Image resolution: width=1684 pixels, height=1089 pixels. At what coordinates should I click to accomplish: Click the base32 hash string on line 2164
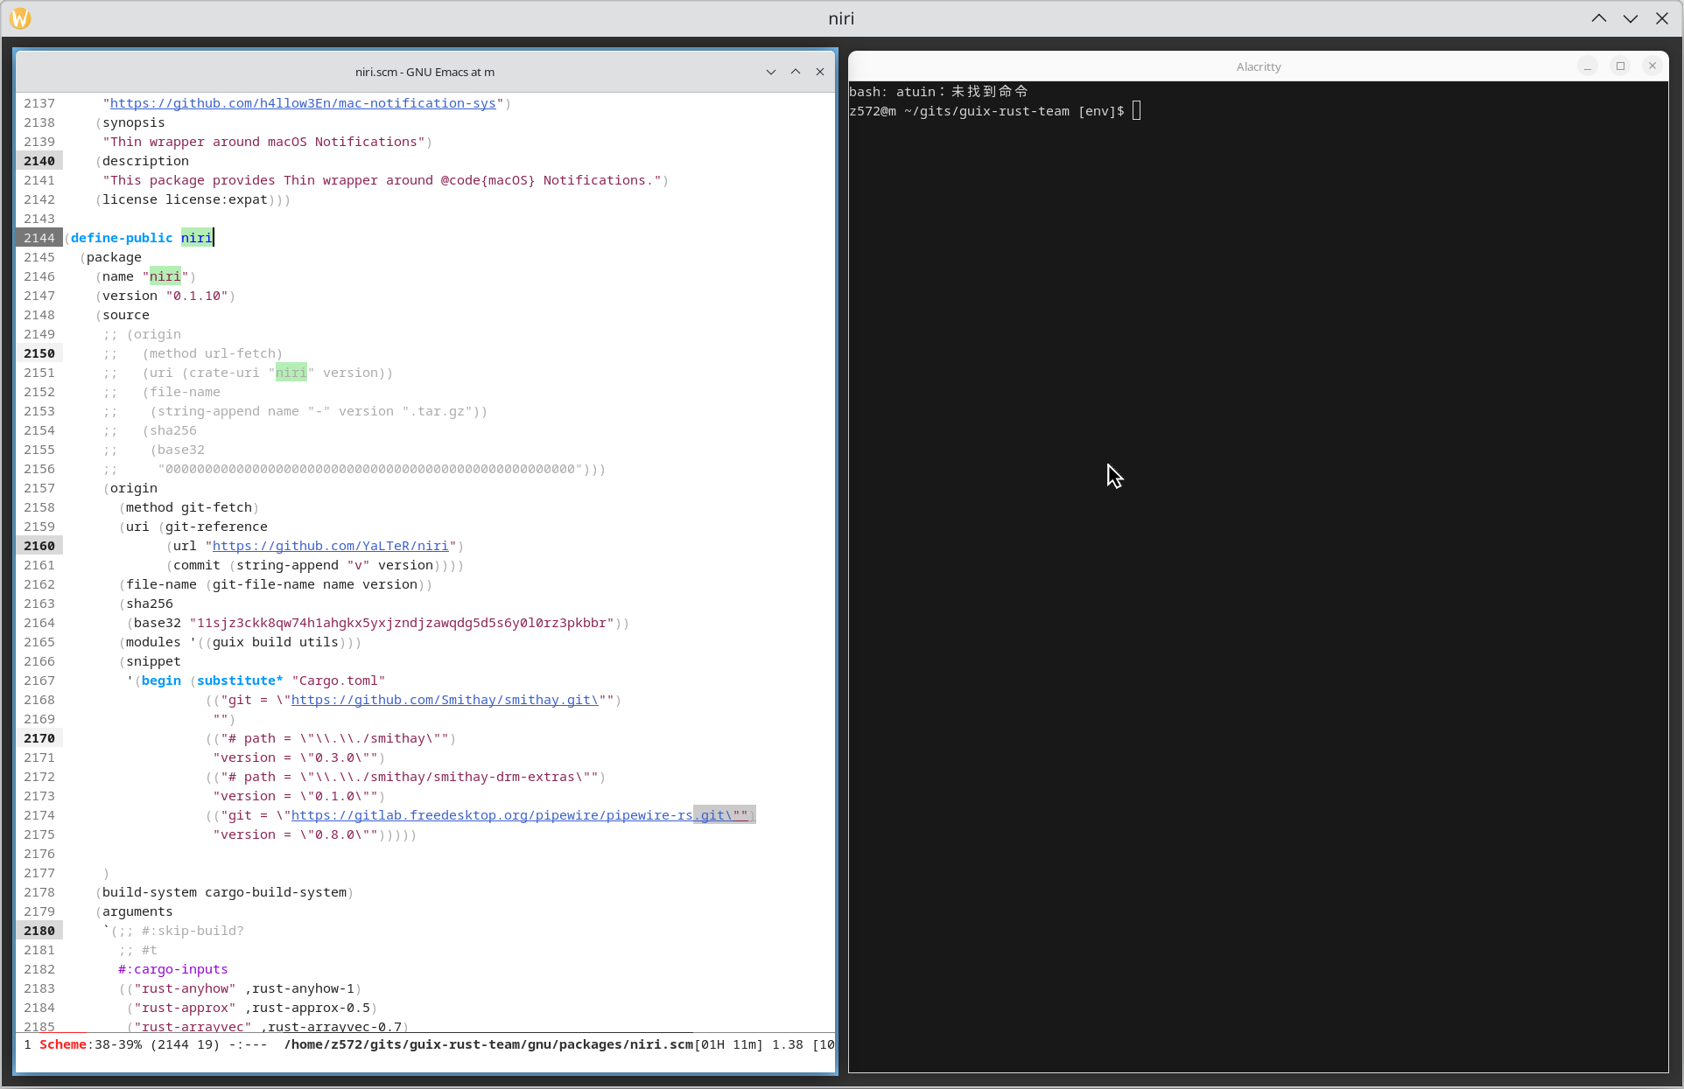pos(402,623)
